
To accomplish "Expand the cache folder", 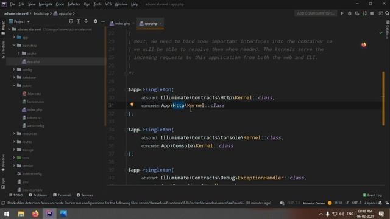I will click(x=19, y=53).
